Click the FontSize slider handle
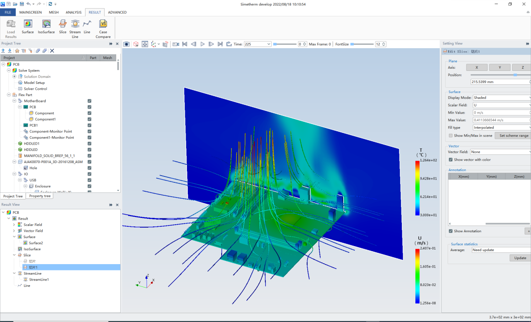The height and width of the screenshot is (322, 531). coord(352,44)
